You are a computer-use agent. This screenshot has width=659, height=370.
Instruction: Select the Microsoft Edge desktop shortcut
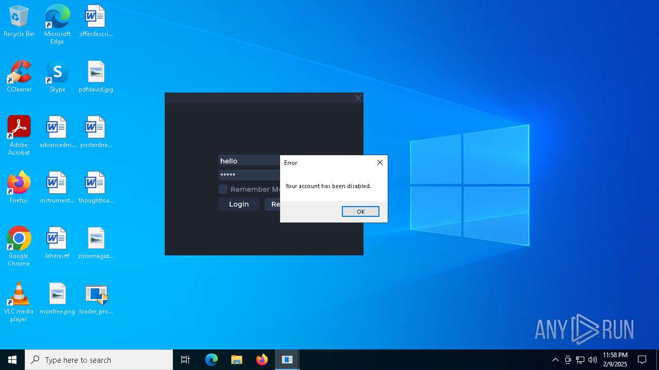click(57, 25)
